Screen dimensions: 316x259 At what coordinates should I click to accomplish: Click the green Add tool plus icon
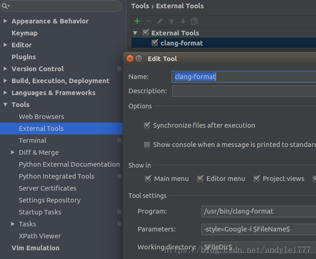tap(137, 21)
